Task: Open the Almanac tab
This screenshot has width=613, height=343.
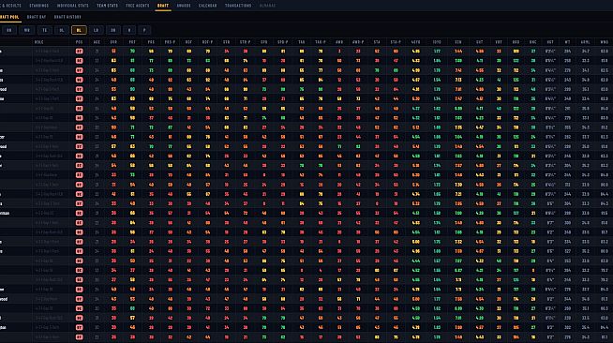Action: coord(267,6)
